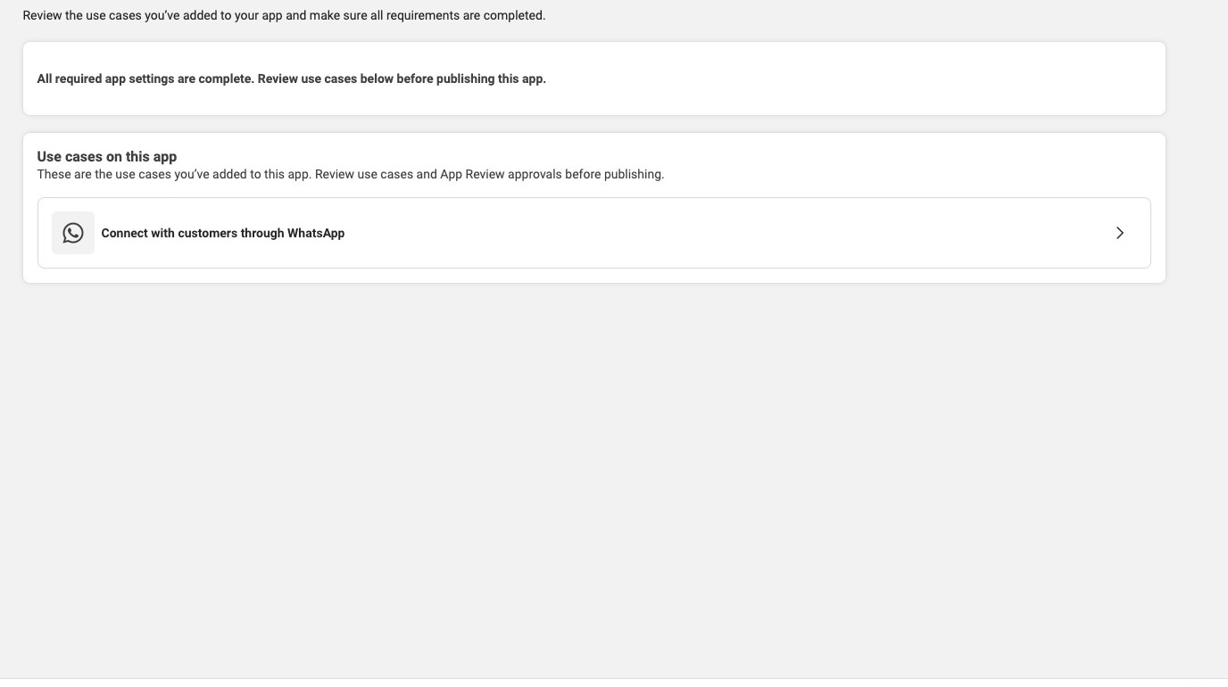Click the blank gray area below the cards

[x=589, y=473]
